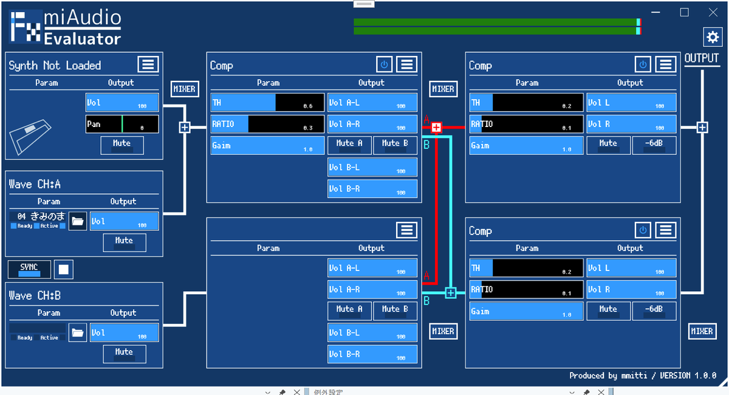Open file browser for Wave CH:B
This screenshot has width=729, height=395.
point(78,332)
